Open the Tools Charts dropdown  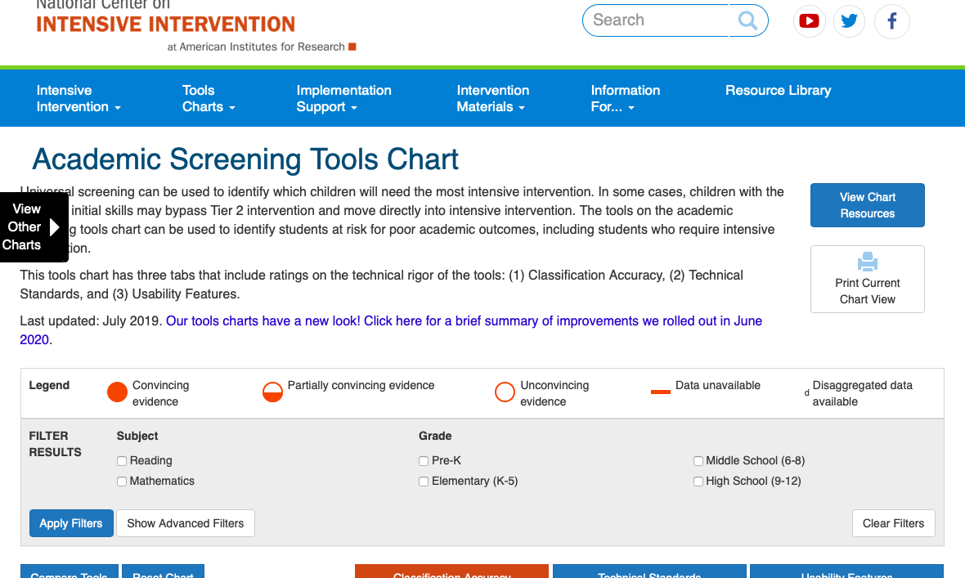tap(209, 98)
